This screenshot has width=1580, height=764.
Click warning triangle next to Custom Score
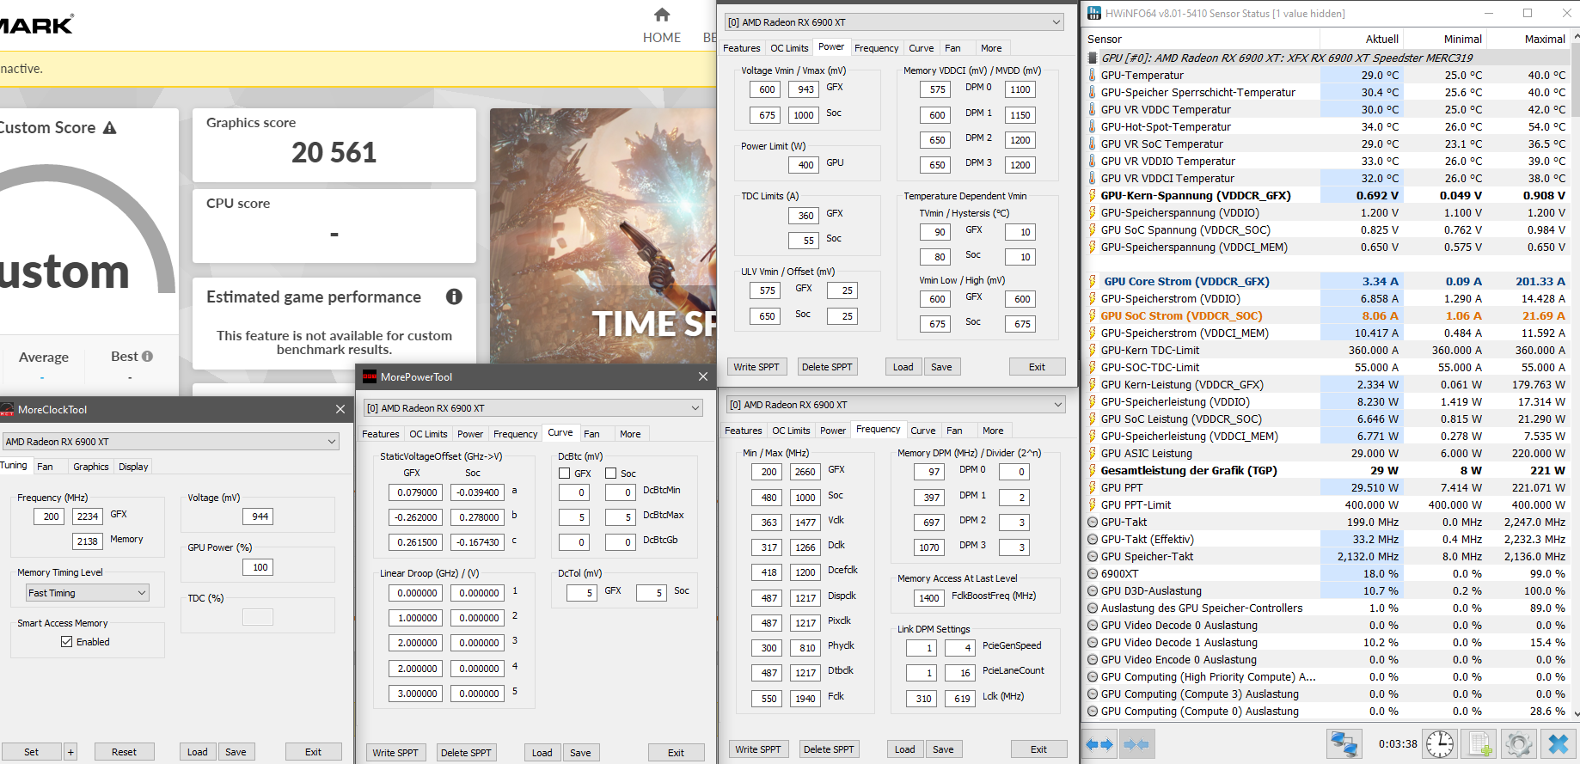[109, 128]
